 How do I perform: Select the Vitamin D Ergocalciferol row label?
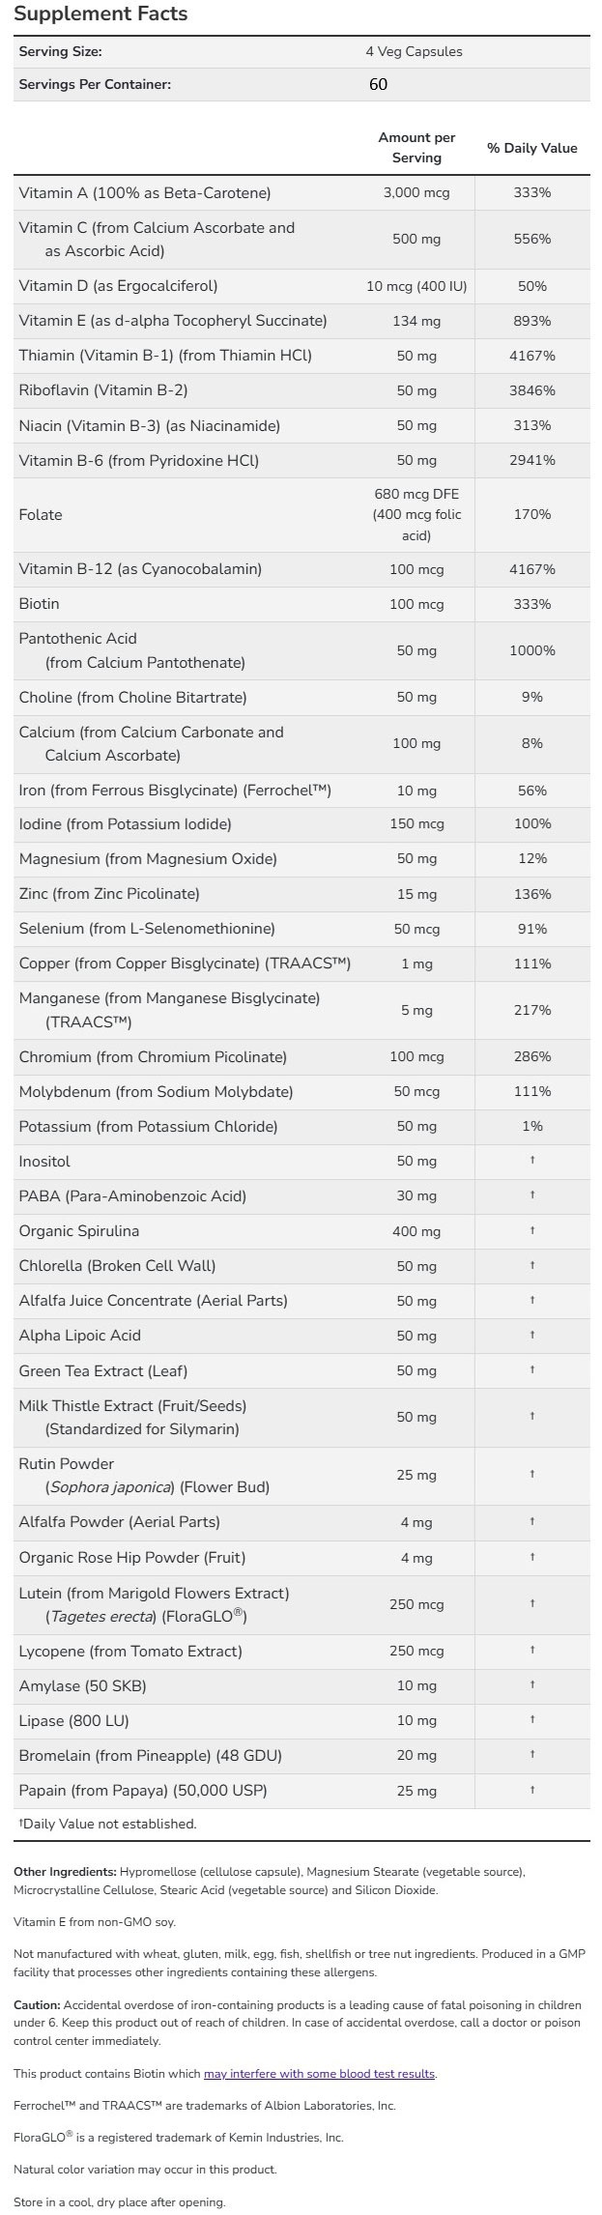[x=118, y=286]
